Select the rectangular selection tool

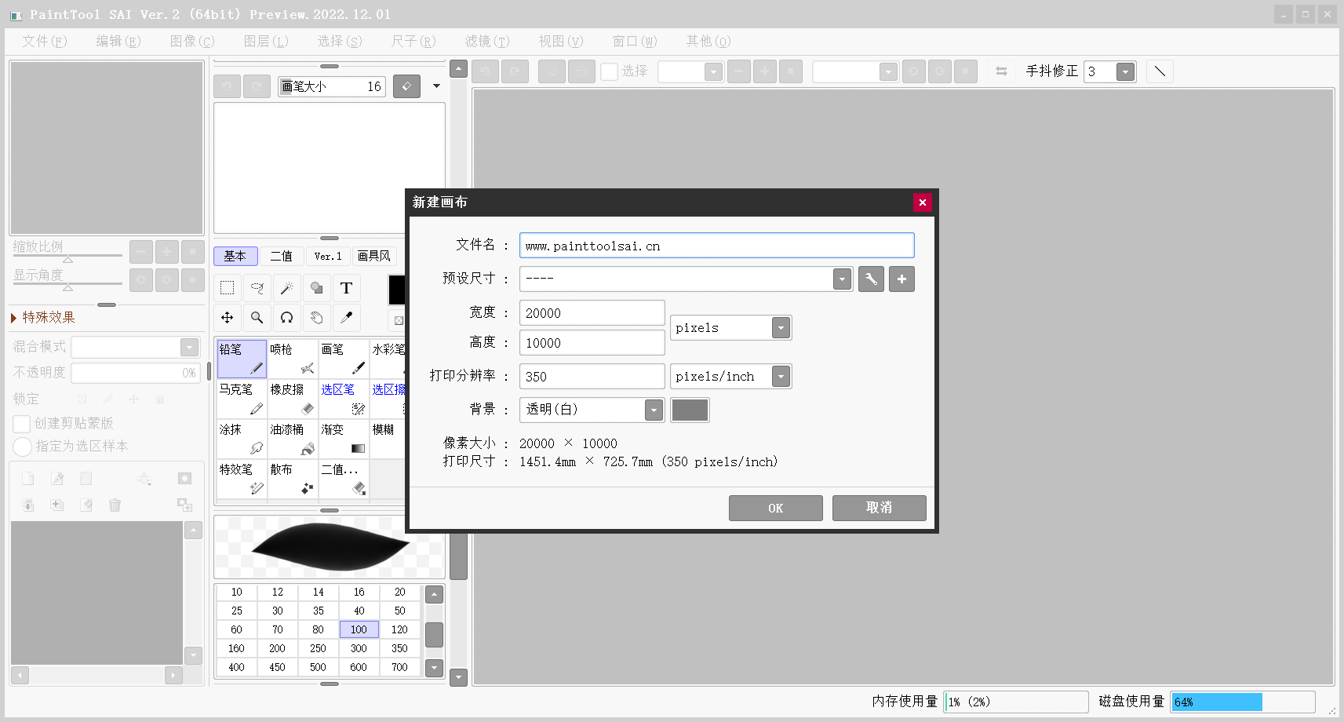228,288
